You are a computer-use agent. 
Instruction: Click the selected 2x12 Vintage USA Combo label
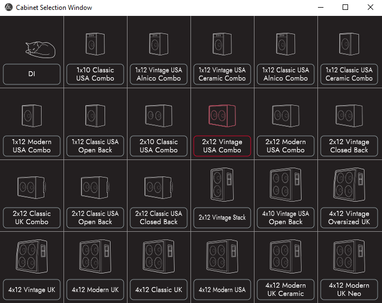click(222, 146)
